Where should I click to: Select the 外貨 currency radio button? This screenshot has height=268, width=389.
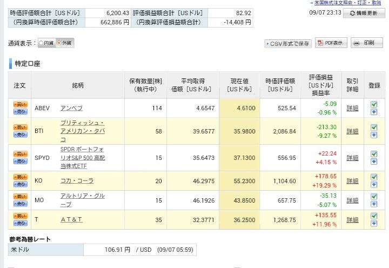pyautogui.click(x=59, y=43)
